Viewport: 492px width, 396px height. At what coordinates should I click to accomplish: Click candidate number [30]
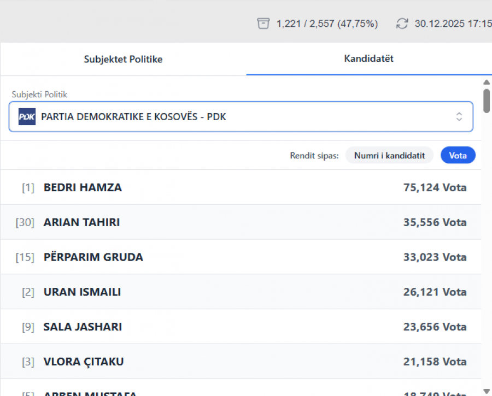point(25,223)
